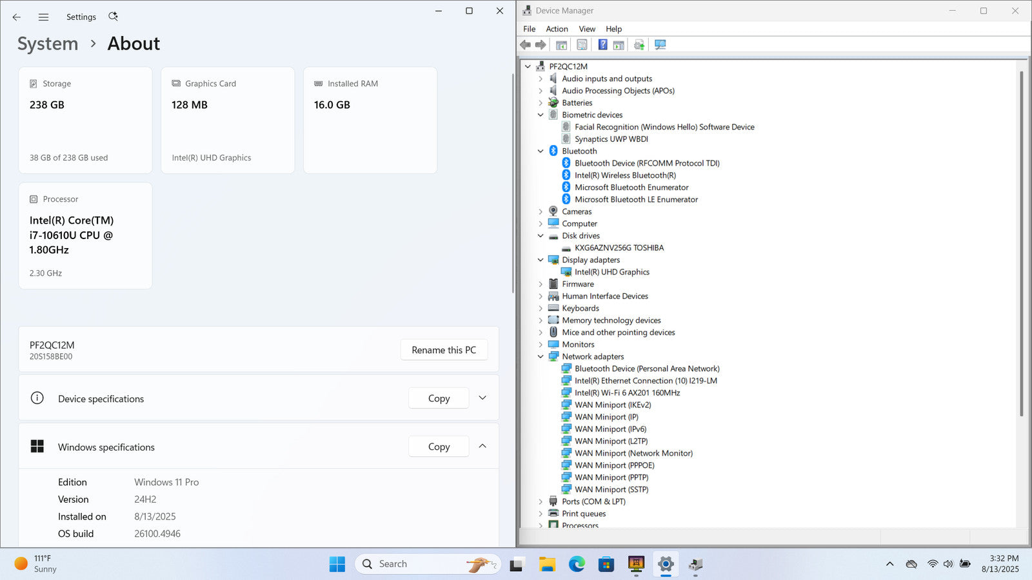
Task: Click the Settings search icon
Action: coord(114,17)
